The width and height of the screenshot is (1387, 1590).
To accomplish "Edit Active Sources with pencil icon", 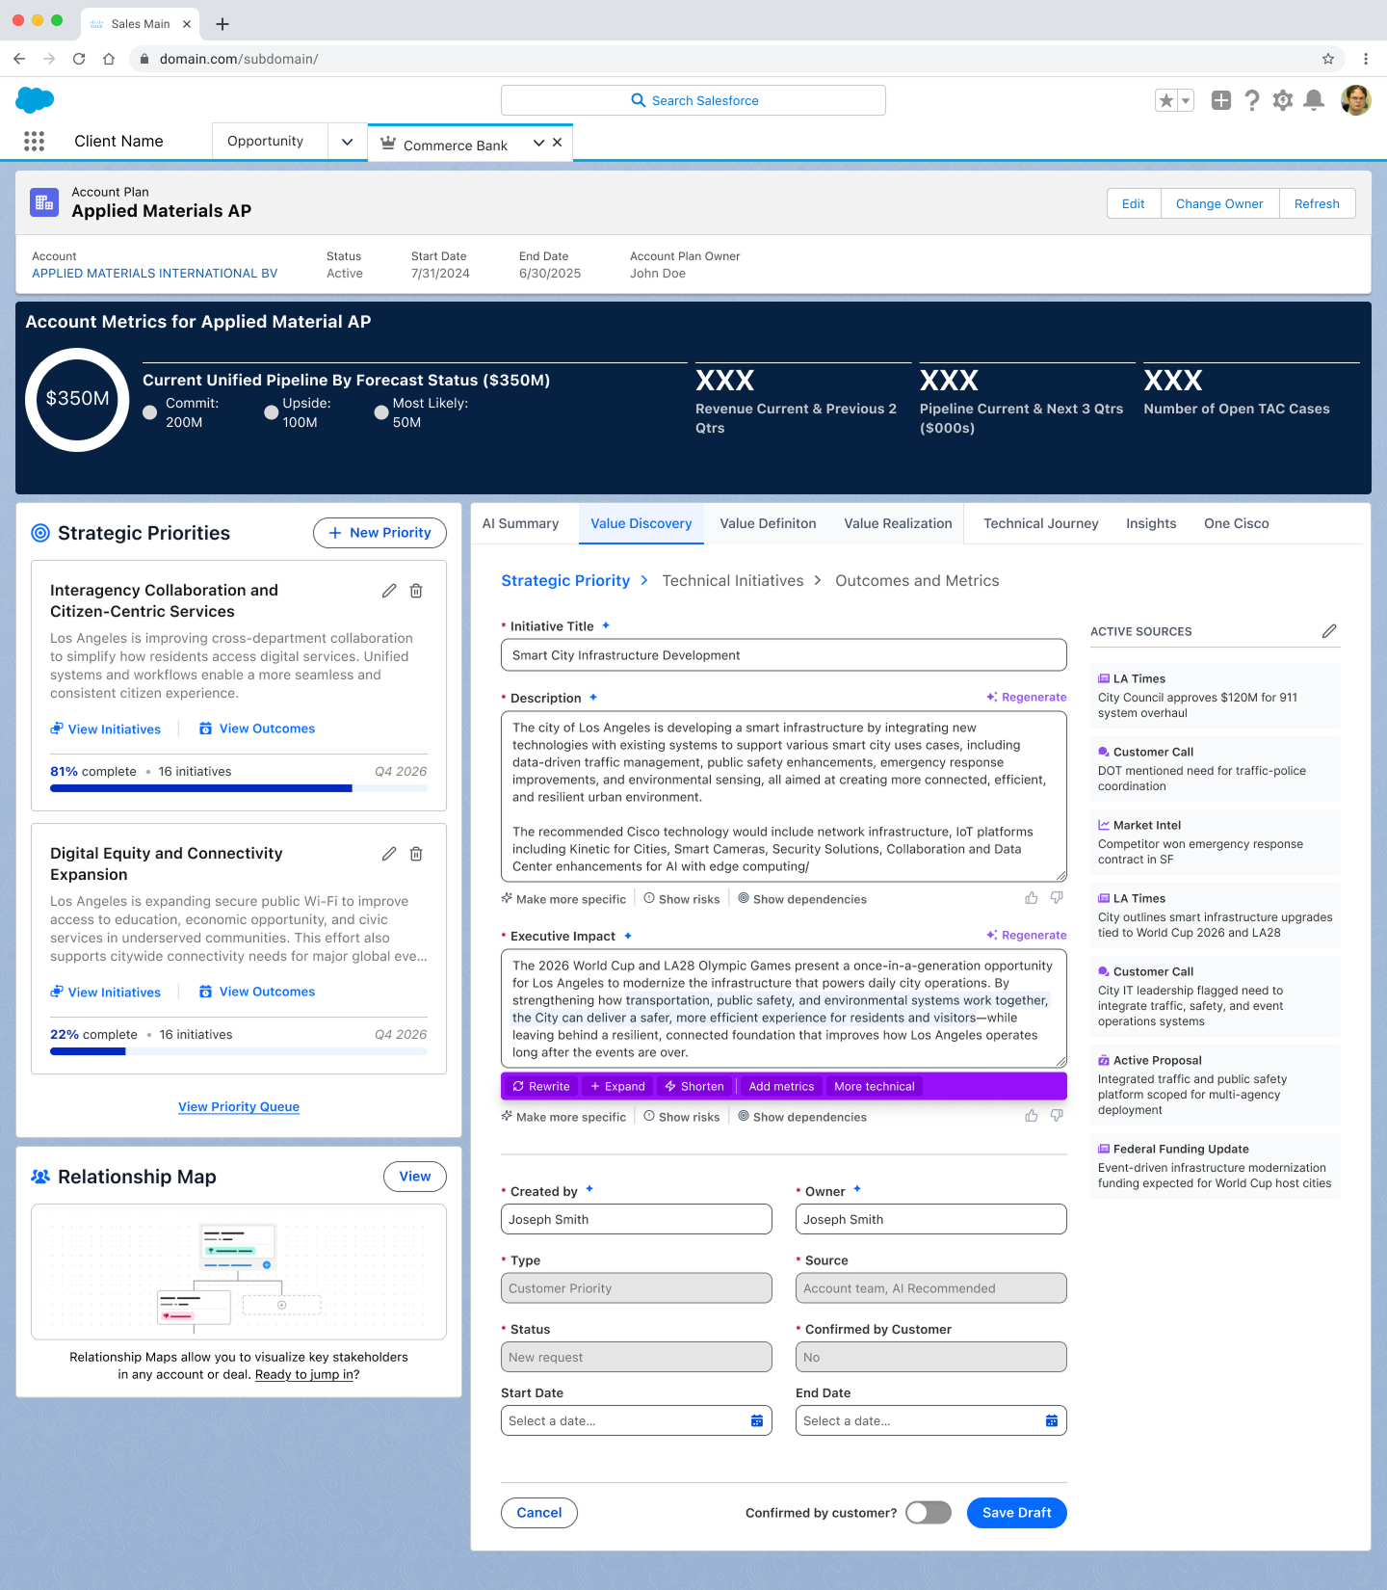I will click(x=1329, y=631).
